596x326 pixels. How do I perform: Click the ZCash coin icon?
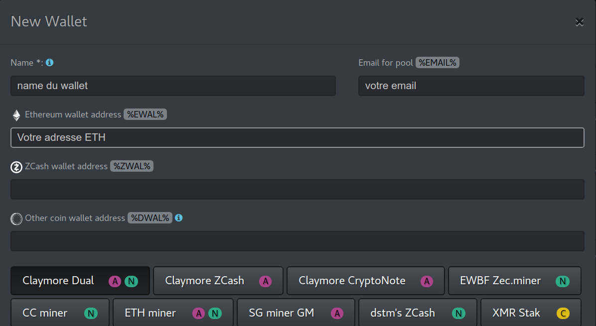(x=16, y=167)
